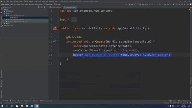Image resolution: width=192 pixels, height=108 pixels.
Task: Start debugging with the green bug icon
Action: point(160,4)
